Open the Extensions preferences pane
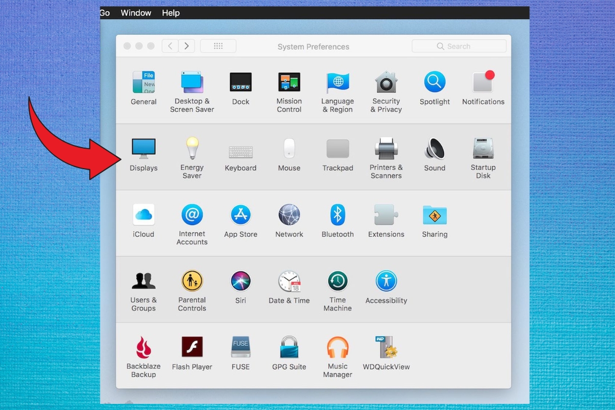Image resolution: width=615 pixels, height=410 pixels. (386, 221)
